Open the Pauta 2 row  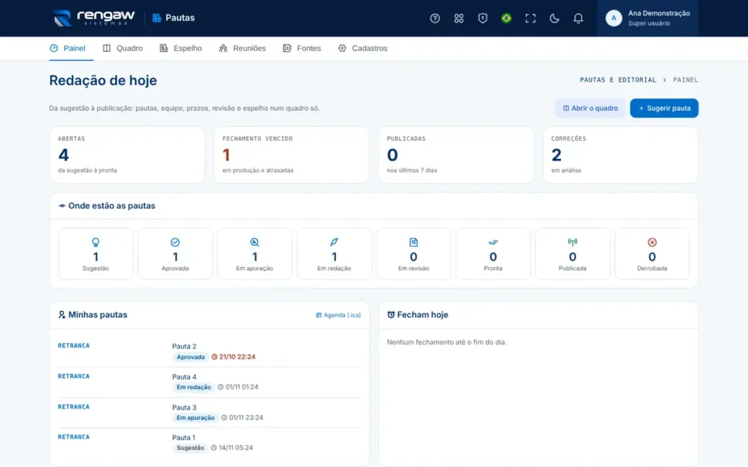click(x=210, y=352)
